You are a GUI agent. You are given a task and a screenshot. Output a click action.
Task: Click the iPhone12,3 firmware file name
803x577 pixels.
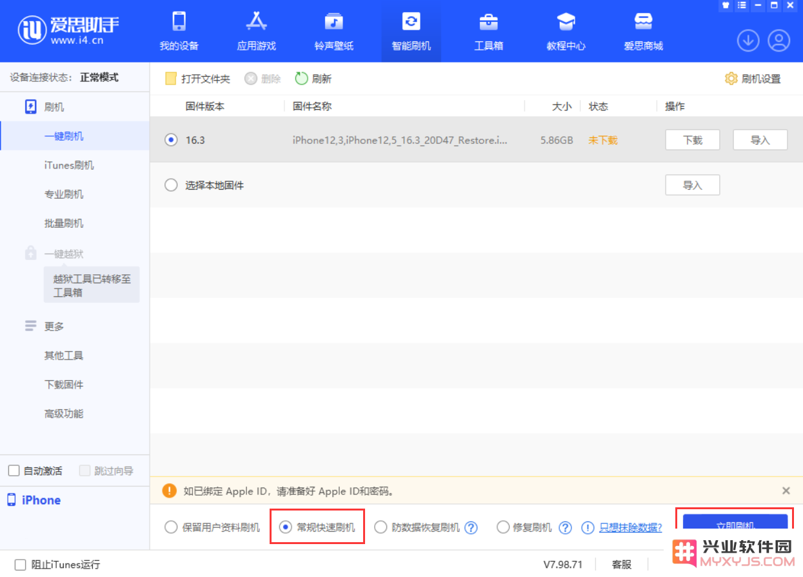pos(400,140)
